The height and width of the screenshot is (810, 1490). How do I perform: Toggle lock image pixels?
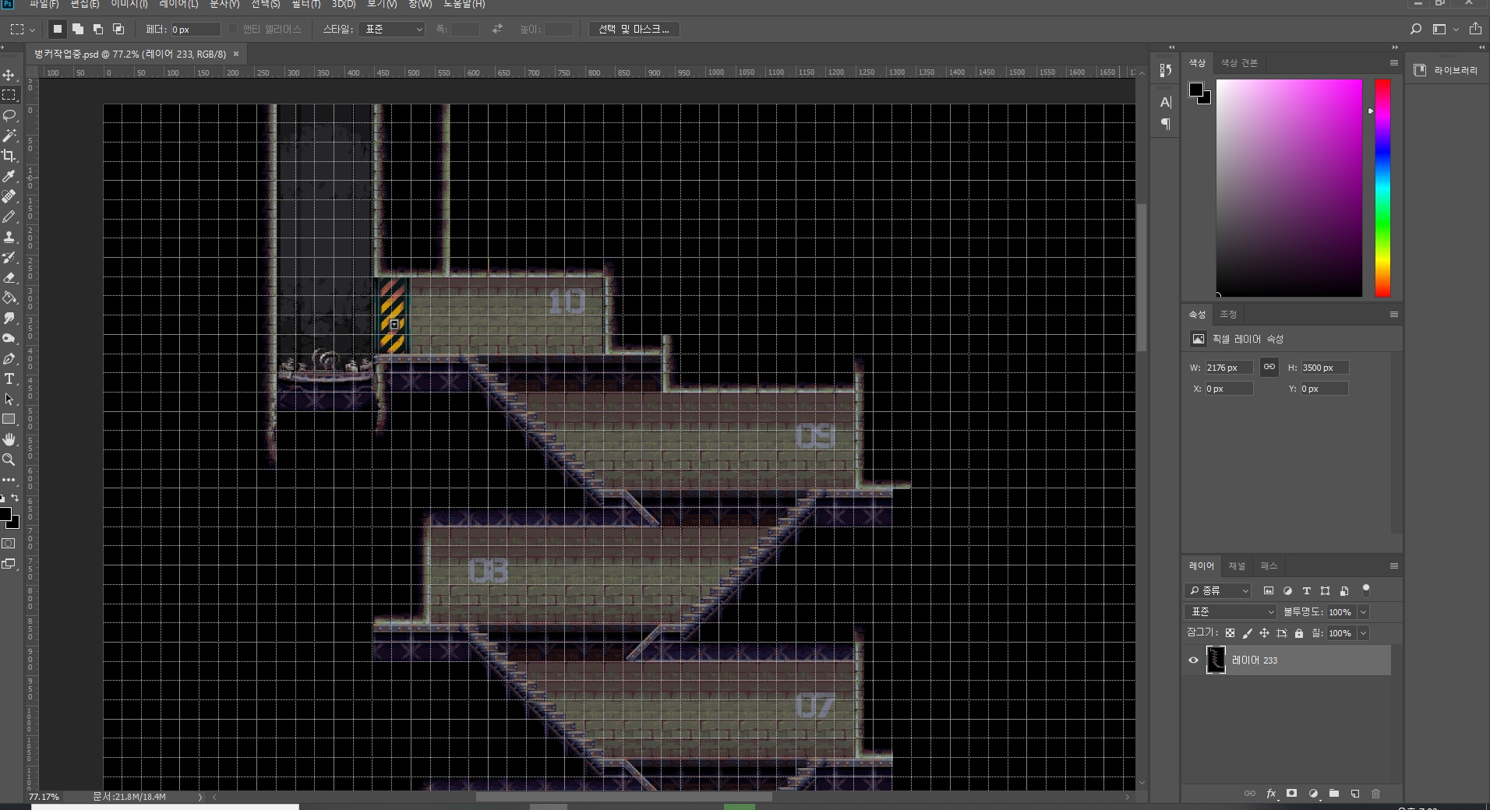click(1247, 633)
